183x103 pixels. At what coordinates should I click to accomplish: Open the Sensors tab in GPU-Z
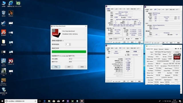pyautogui.click(x=156, y=49)
